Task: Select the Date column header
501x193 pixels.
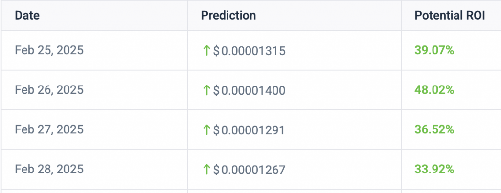Action: (27, 16)
